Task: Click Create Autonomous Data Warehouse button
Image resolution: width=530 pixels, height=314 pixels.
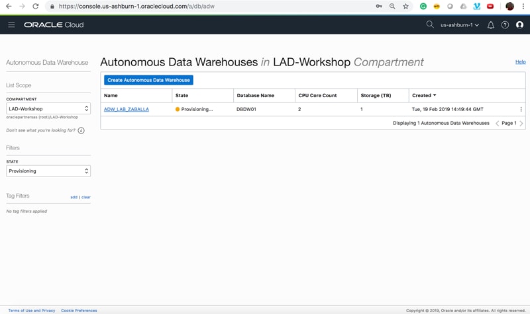Action: (x=148, y=80)
